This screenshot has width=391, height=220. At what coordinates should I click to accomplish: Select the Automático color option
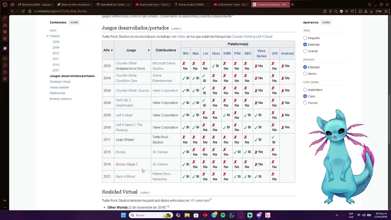click(305, 90)
